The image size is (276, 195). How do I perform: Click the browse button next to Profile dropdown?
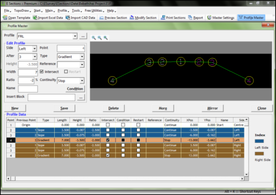pos(83,36)
